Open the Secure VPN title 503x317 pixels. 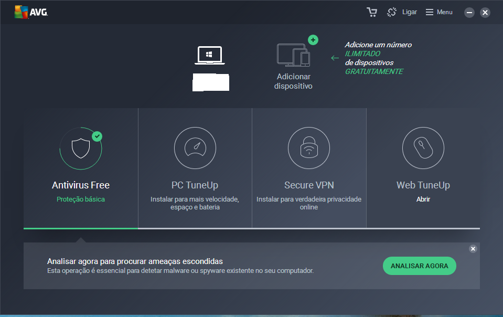[x=309, y=185]
